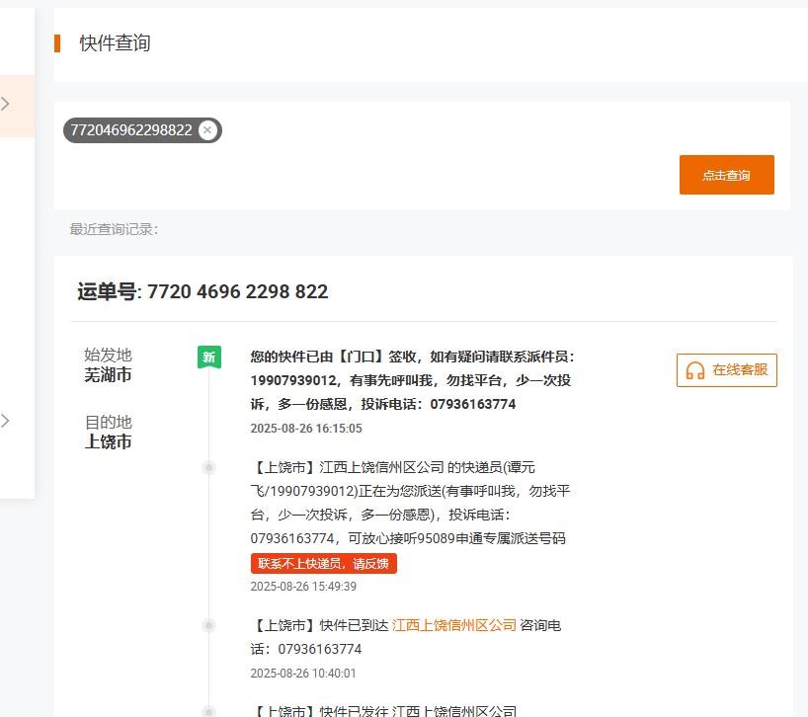Remove tracking number tag 772046962298822
Viewport: 808px width, 717px height.
(207, 129)
